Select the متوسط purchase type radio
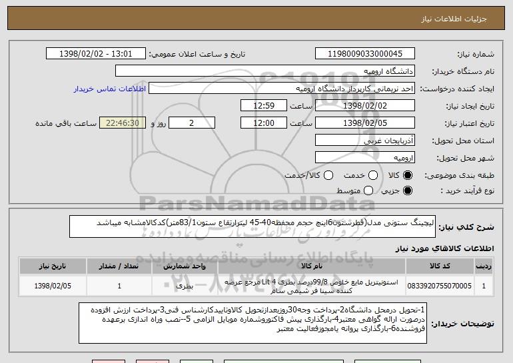513x363 pixels. pyautogui.click(x=368, y=190)
